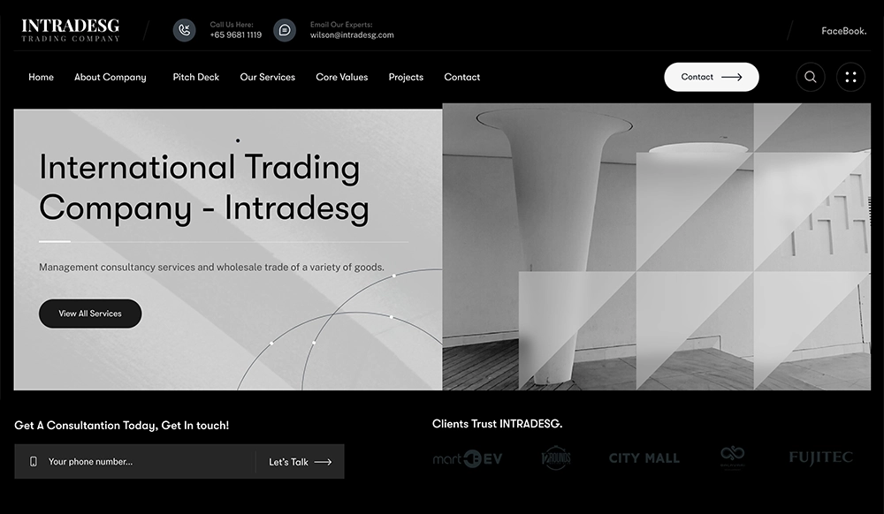The height and width of the screenshot is (514, 884).
Task: Click the round badge client logo
Action: coord(556,458)
